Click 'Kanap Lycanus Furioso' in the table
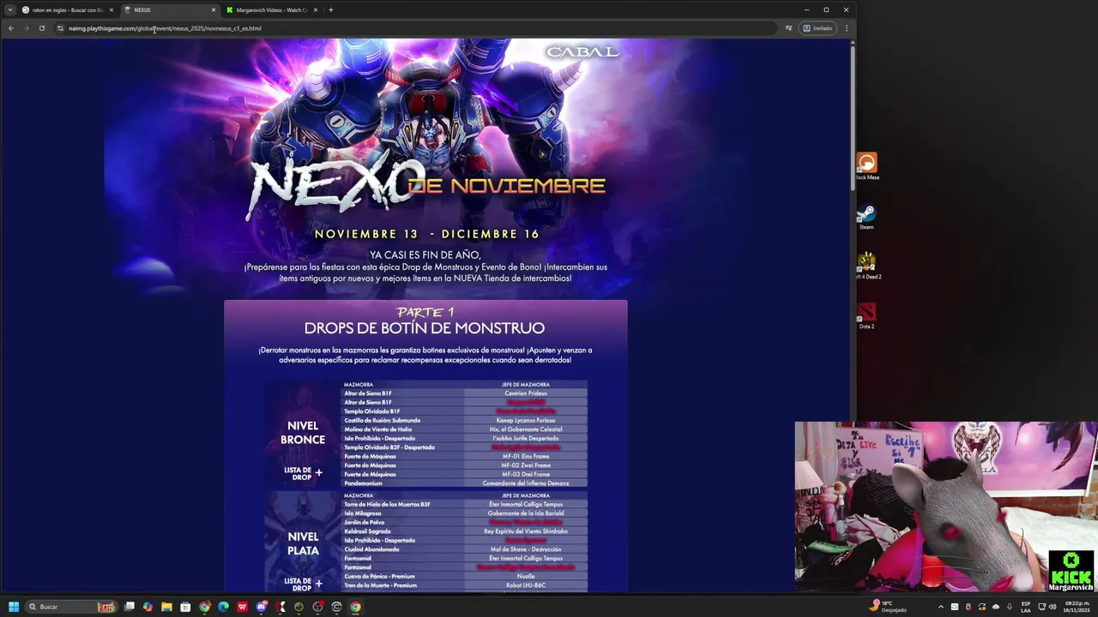 pyautogui.click(x=526, y=420)
